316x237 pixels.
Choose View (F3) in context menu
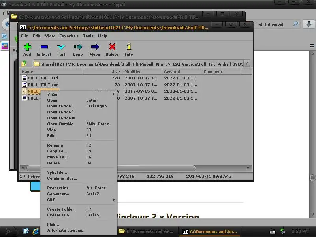pos(78,130)
